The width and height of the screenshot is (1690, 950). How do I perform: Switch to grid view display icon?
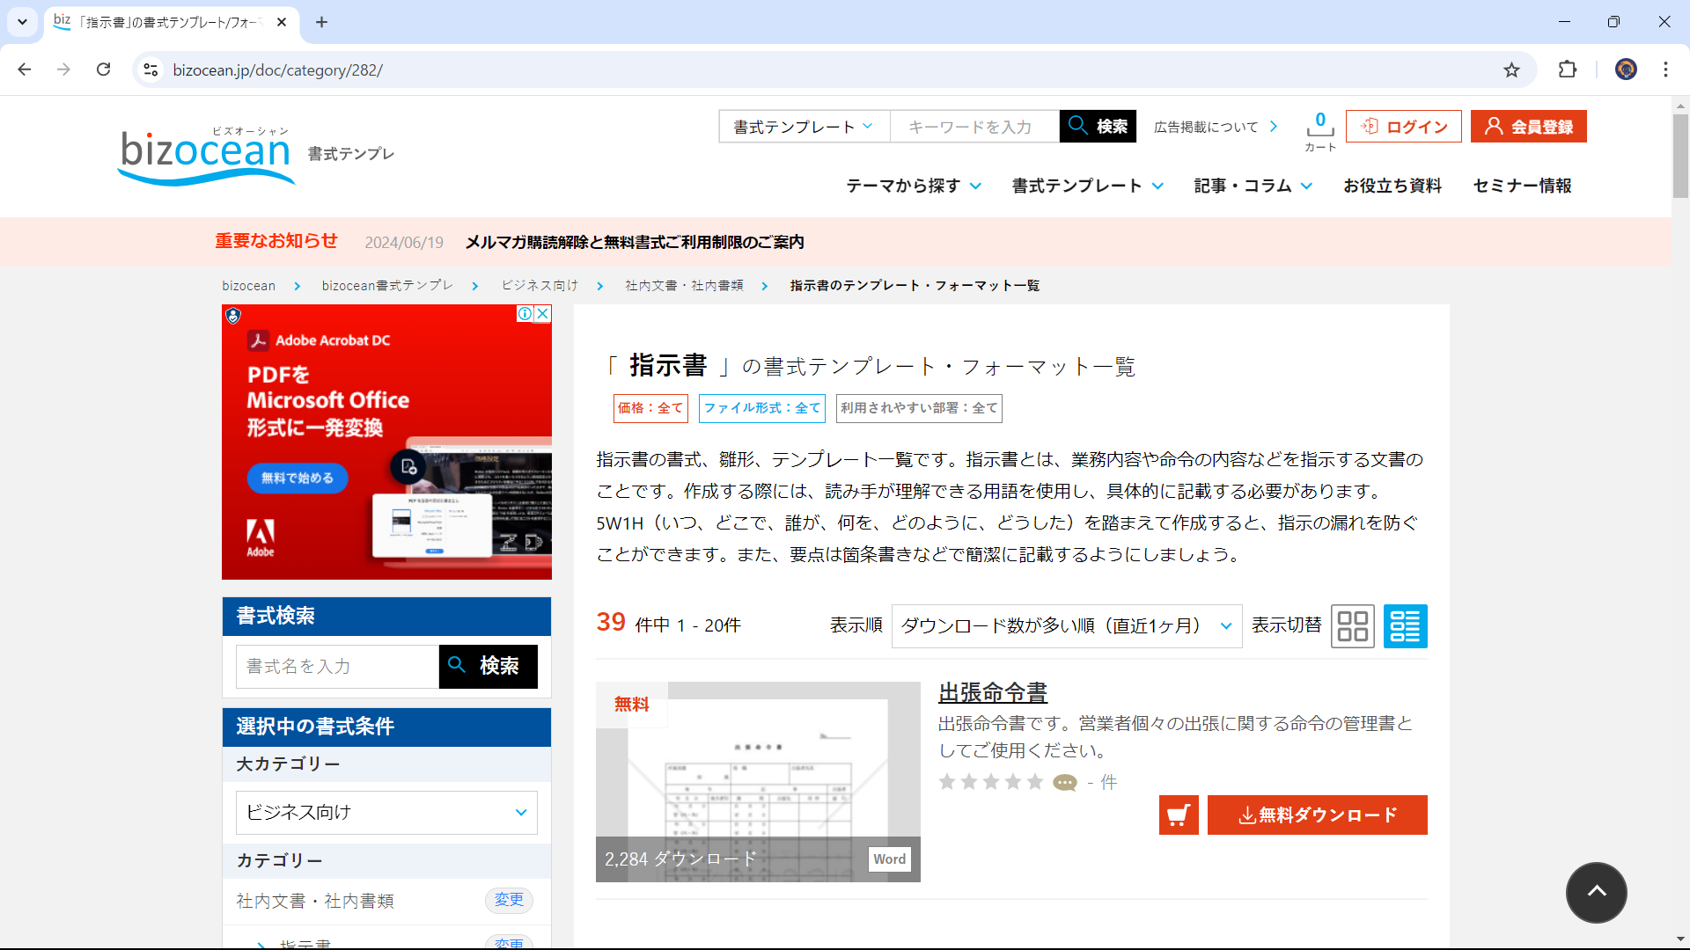pos(1353,626)
